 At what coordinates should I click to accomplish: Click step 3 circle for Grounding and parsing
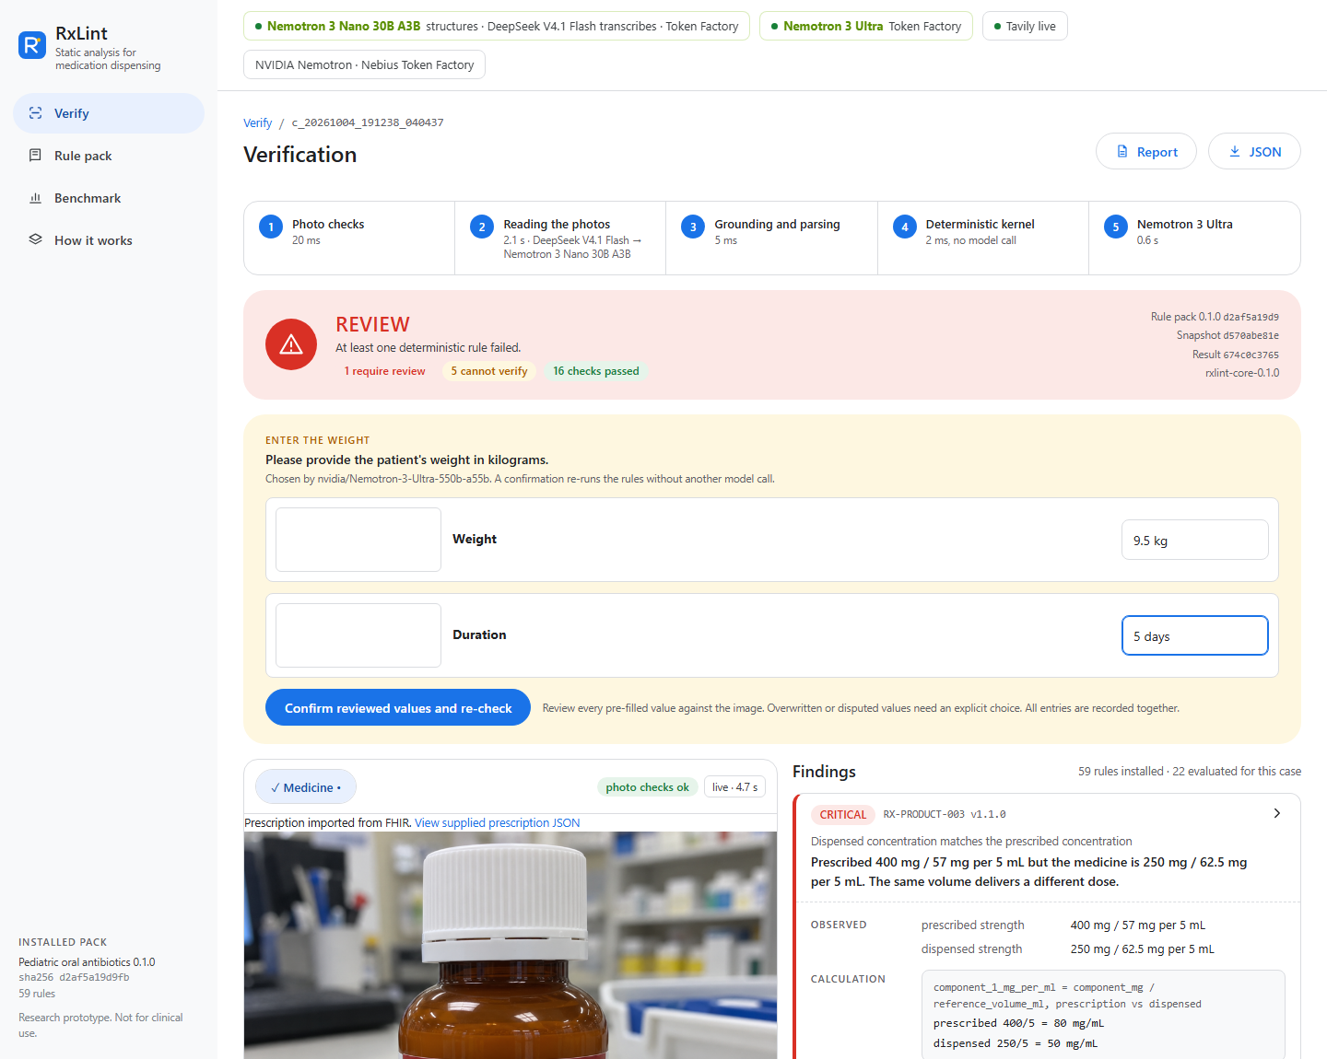click(693, 227)
